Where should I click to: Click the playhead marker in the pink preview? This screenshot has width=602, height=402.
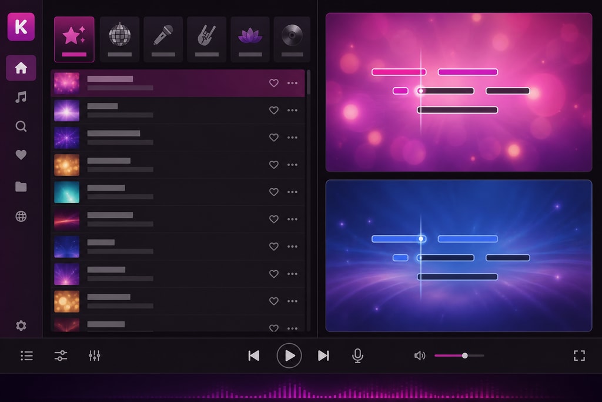pos(421,91)
